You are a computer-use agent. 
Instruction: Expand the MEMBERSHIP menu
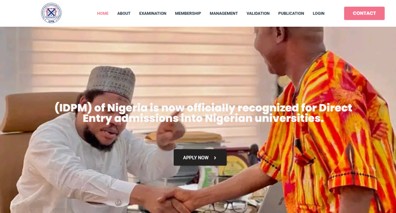[x=188, y=14]
